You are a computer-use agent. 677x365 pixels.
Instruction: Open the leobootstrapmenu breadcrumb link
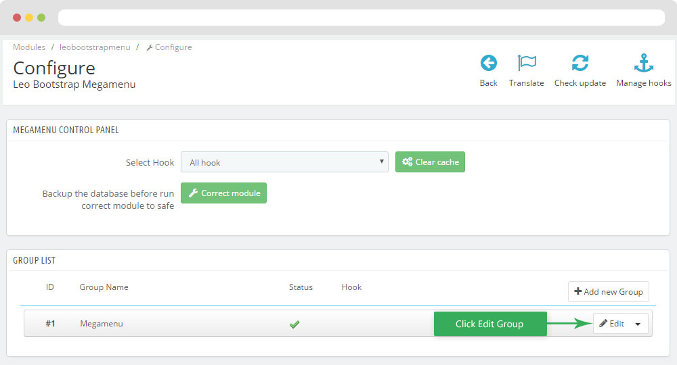coord(95,47)
